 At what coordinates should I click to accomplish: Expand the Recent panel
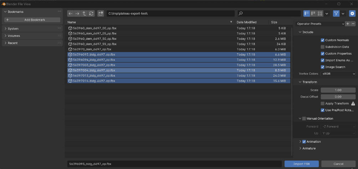5,43
